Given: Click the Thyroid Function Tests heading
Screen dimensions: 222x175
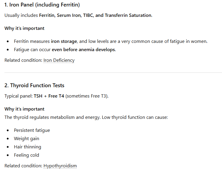Looking at the screenshot, I should pyautogui.click(x=34, y=85).
